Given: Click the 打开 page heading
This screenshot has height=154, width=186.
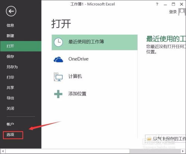Looking at the screenshot, I should (x=61, y=24).
